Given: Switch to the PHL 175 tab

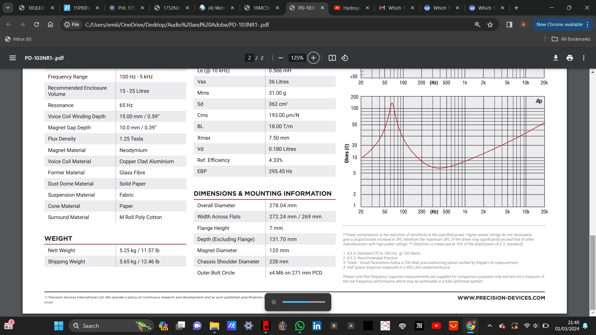Looking at the screenshot, I should [126, 8].
